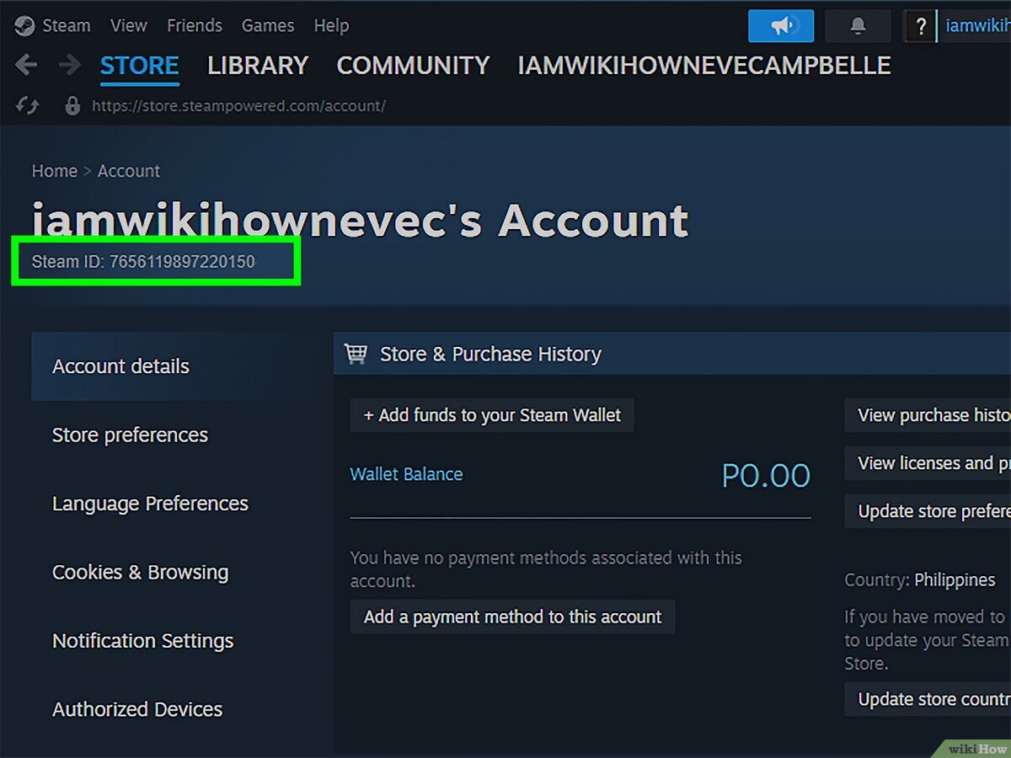
Task: Click the store.steampowered.com account URL
Action: point(238,106)
